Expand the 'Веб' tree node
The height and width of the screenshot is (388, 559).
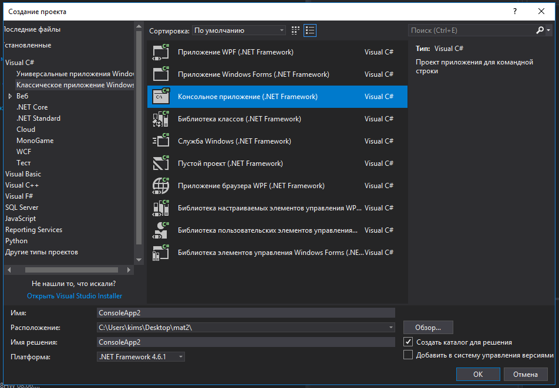coord(10,96)
